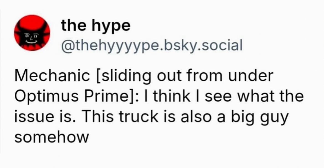Click the red profile avatar

[x=32, y=33]
